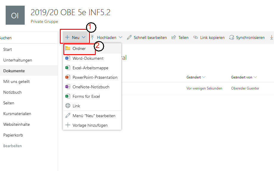Click Schnell bearbeiten in the toolbar

pos(147,37)
